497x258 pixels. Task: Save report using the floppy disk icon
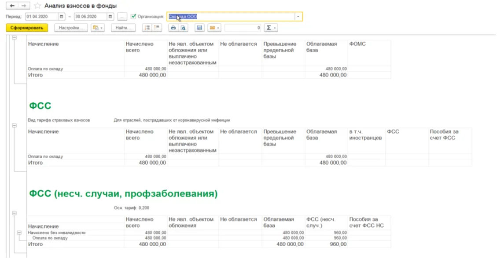(199, 28)
